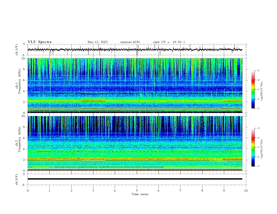This screenshot has width=277, height=214.
Task: Click the ch.1 spectrogram image
Action: click(135, 85)
